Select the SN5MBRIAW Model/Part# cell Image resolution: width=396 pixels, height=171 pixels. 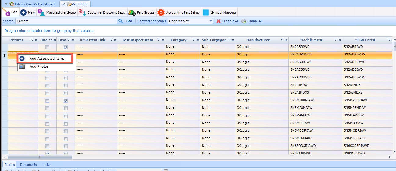click(315, 123)
